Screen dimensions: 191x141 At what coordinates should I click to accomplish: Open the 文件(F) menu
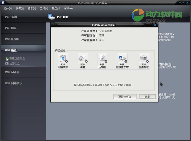pos(8,8)
